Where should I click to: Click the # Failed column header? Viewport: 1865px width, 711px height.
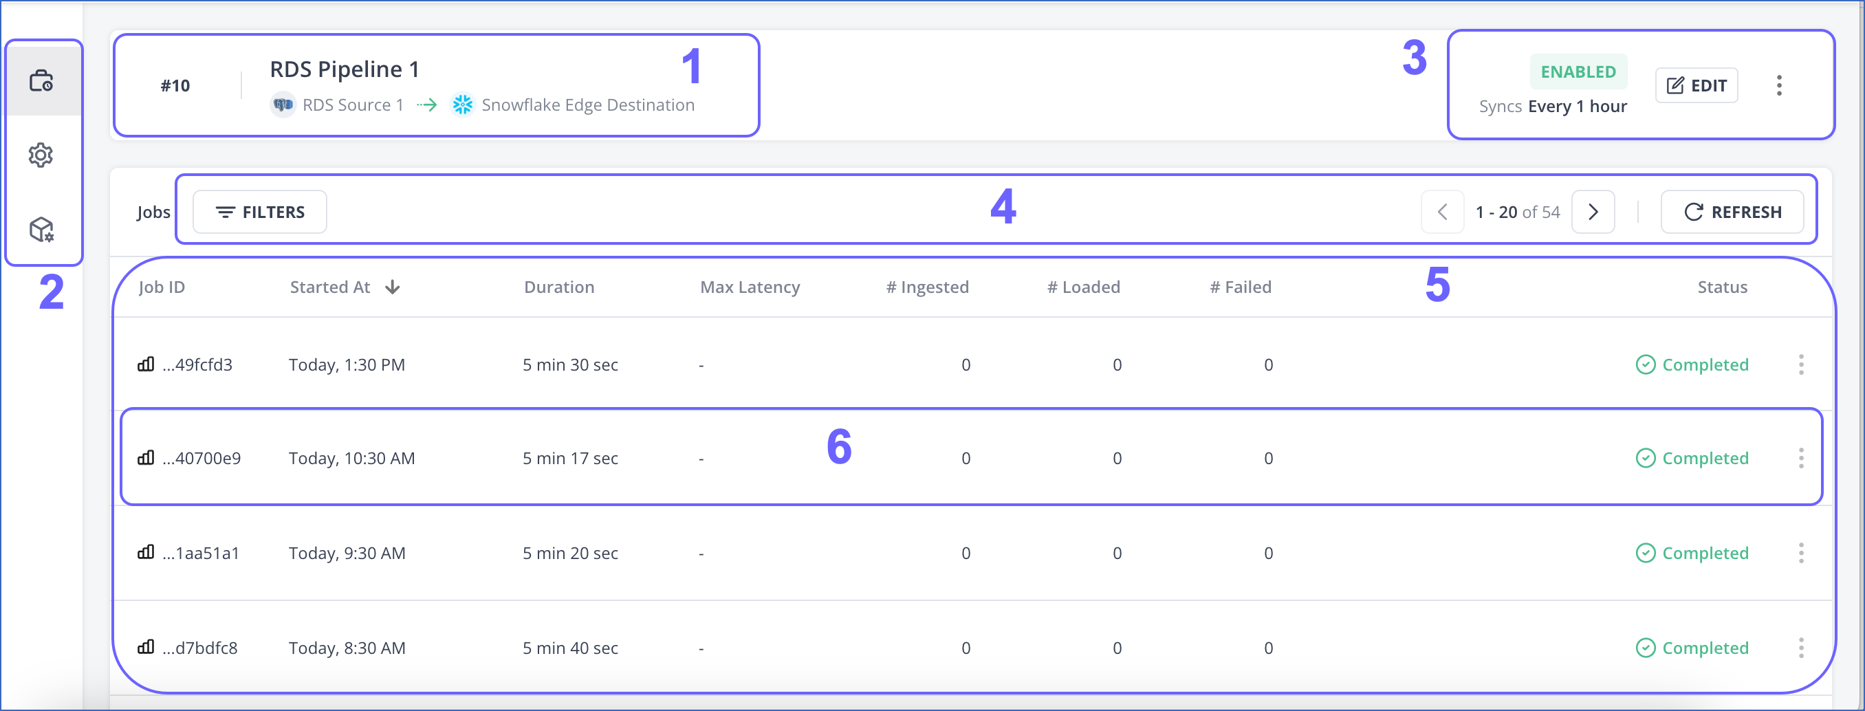click(1240, 287)
